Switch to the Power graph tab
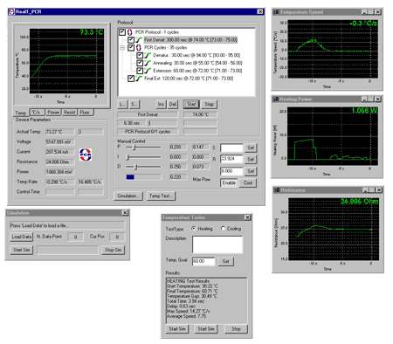The height and width of the screenshot is (344, 393). coord(53,113)
